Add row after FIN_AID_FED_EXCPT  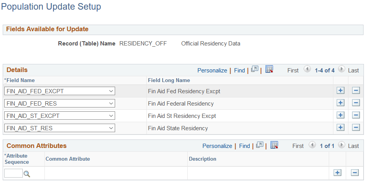pos(340,91)
